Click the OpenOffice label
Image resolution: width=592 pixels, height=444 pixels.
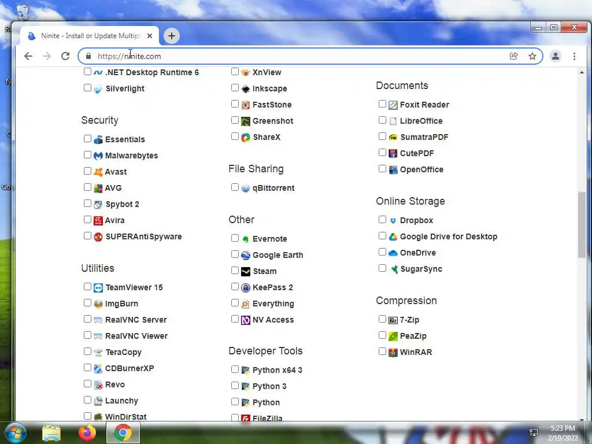point(421,169)
